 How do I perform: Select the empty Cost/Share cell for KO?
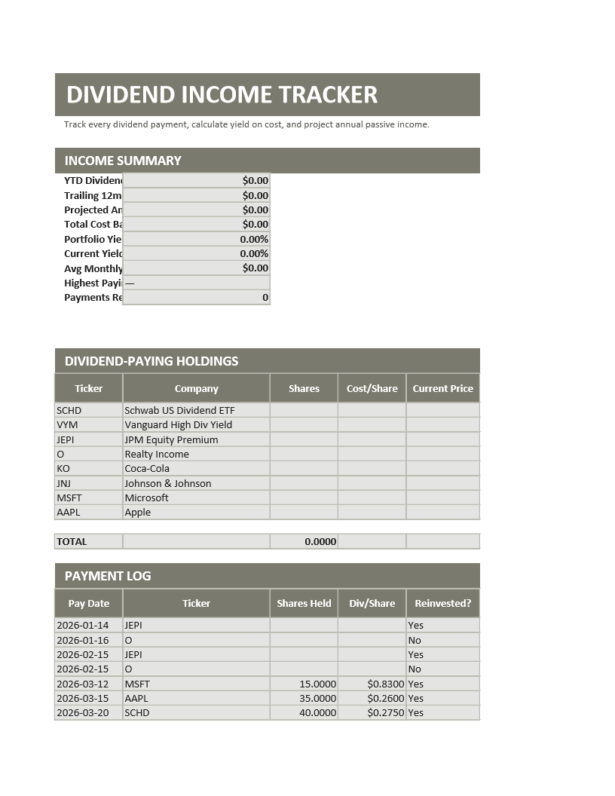click(372, 469)
